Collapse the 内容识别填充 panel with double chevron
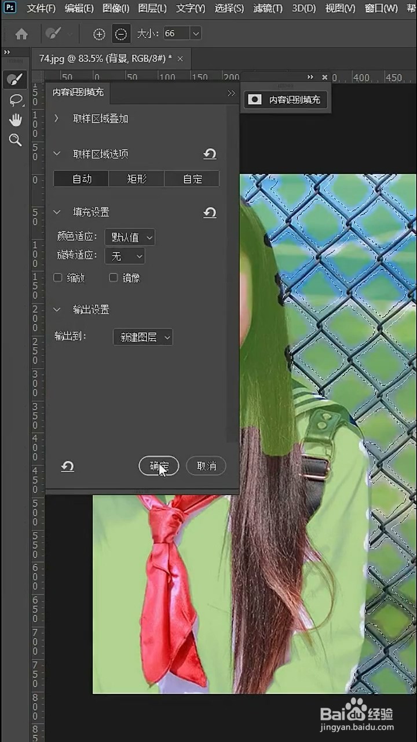 pos(231,93)
